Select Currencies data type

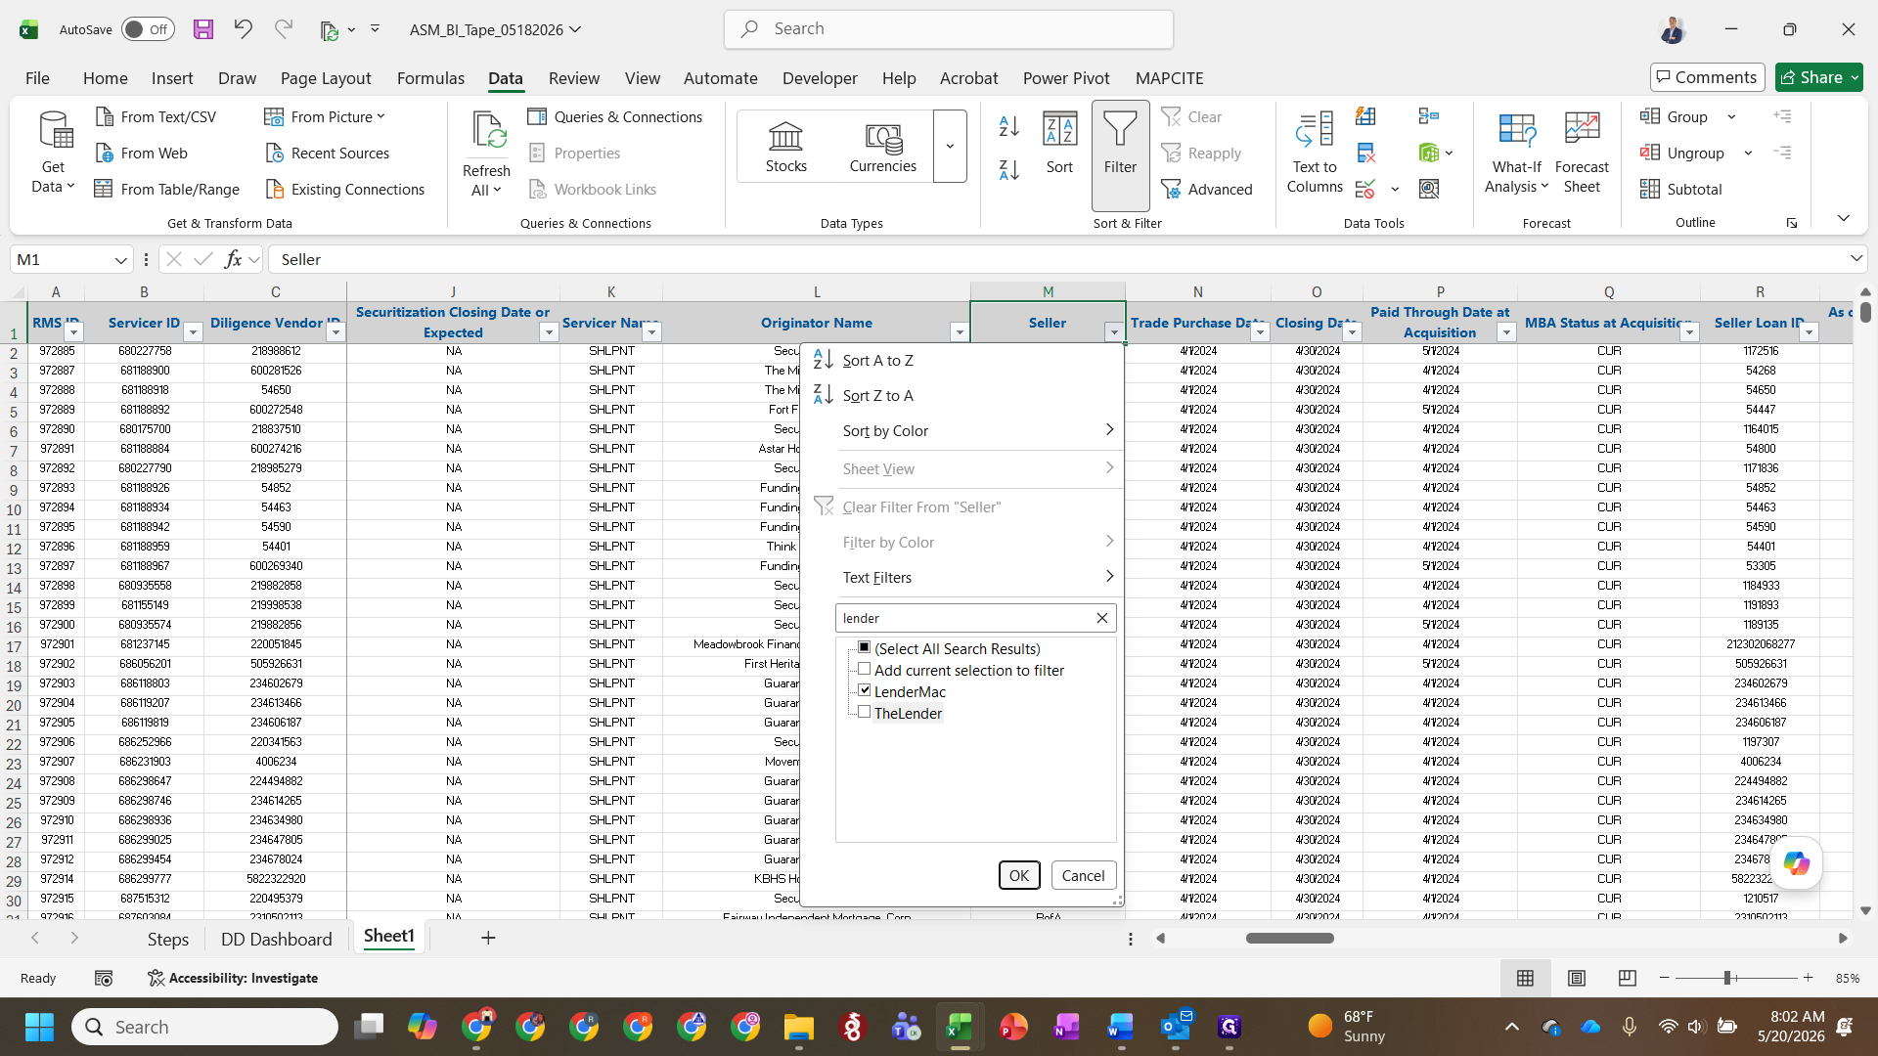(883, 147)
